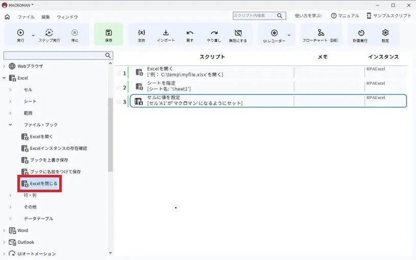Screen dimensions: 416x260
Task: Open フローチャート (β版) view
Action: pyautogui.click(x=321, y=35)
